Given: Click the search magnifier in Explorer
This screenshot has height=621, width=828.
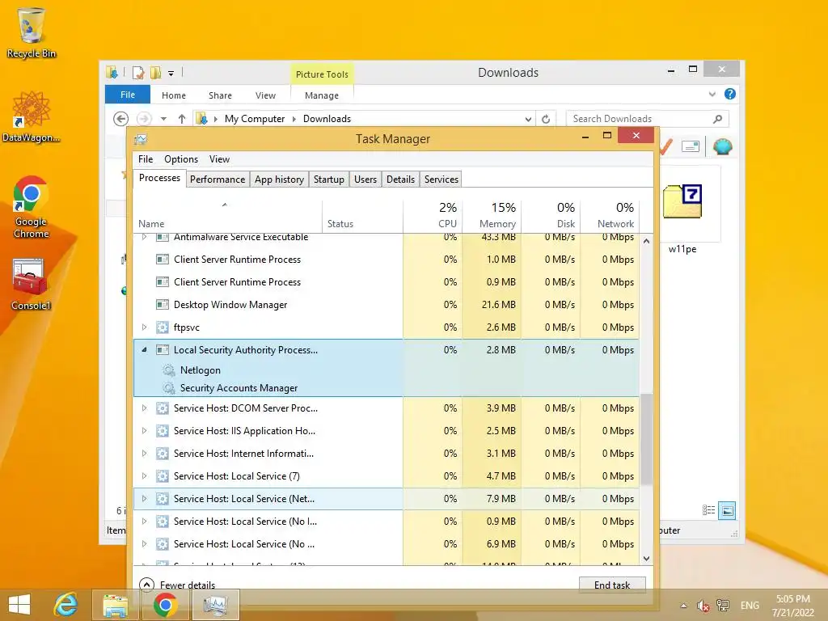Looking at the screenshot, I should [717, 119].
